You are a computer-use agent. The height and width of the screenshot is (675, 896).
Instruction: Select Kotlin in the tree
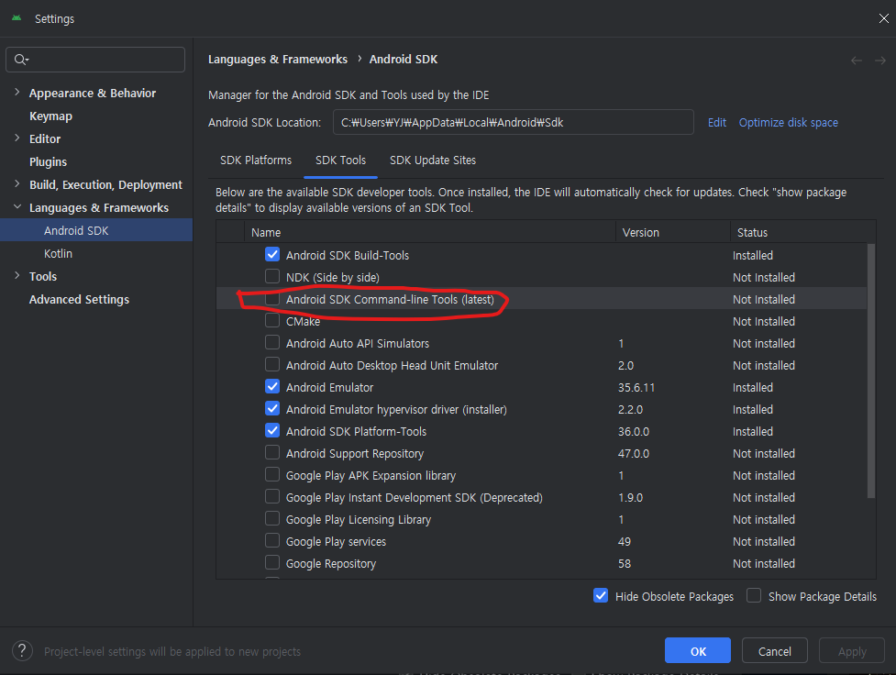point(59,253)
